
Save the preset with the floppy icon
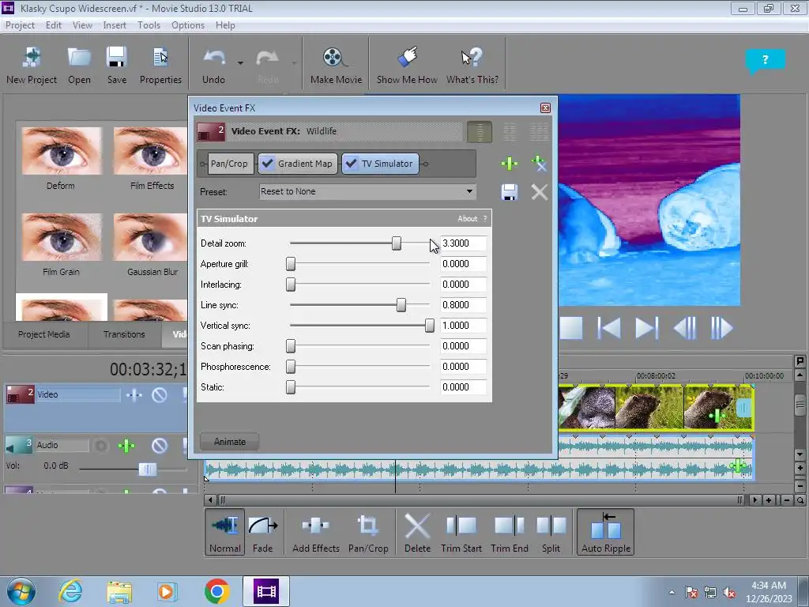pos(510,192)
